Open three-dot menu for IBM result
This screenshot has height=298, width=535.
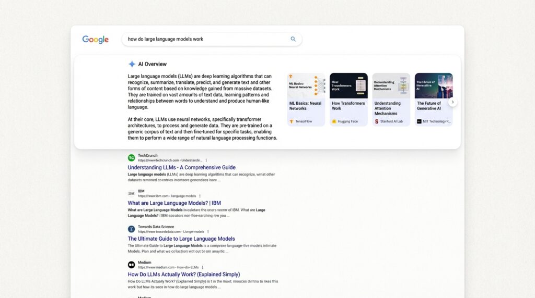(x=200, y=196)
